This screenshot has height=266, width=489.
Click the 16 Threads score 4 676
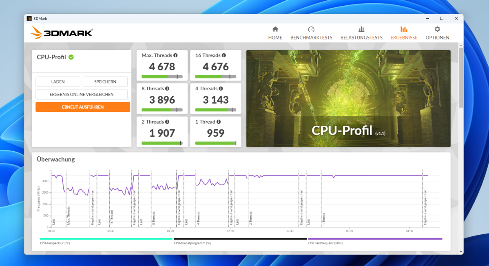click(x=215, y=67)
